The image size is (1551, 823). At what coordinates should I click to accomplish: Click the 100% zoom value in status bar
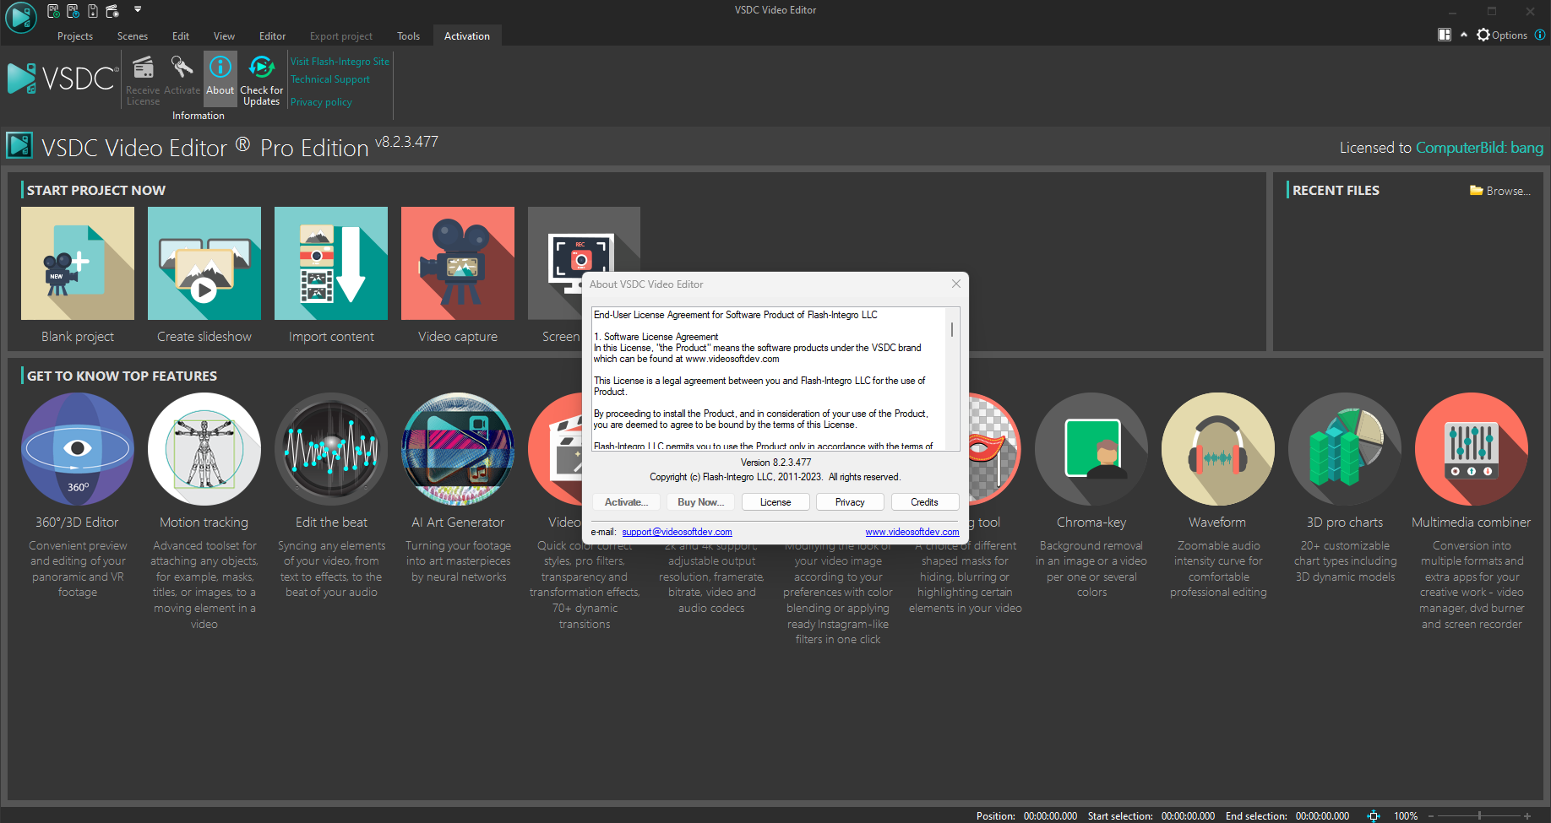(1406, 816)
